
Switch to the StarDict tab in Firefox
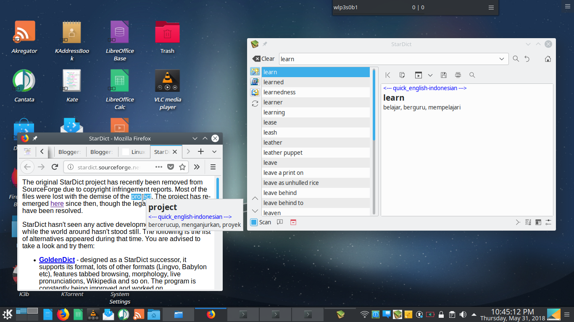coord(164,151)
